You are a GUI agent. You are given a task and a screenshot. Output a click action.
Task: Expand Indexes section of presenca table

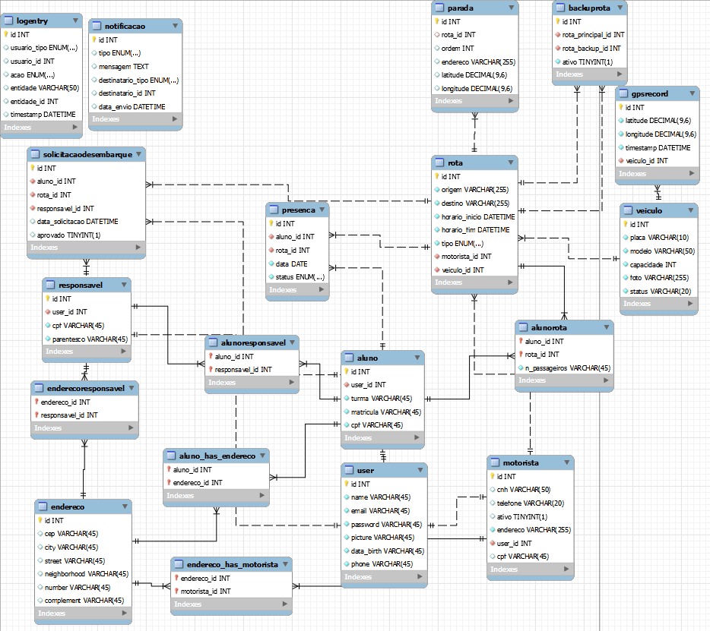(323, 290)
